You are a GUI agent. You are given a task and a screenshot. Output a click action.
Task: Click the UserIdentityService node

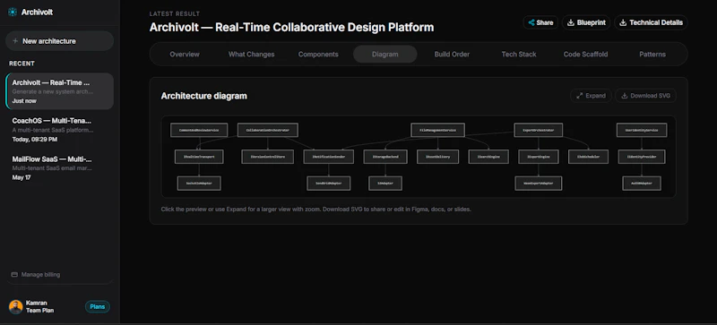coord(642,131)
